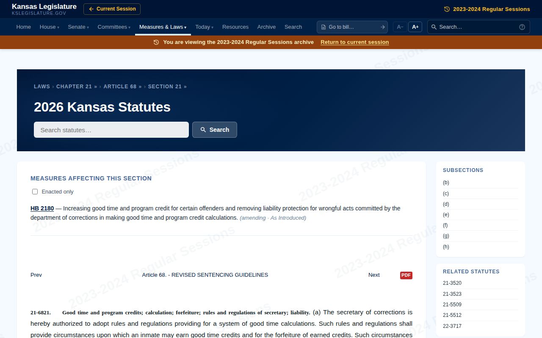
Task: Click the Go to bill input field
Action: click(x=352, y=27)
